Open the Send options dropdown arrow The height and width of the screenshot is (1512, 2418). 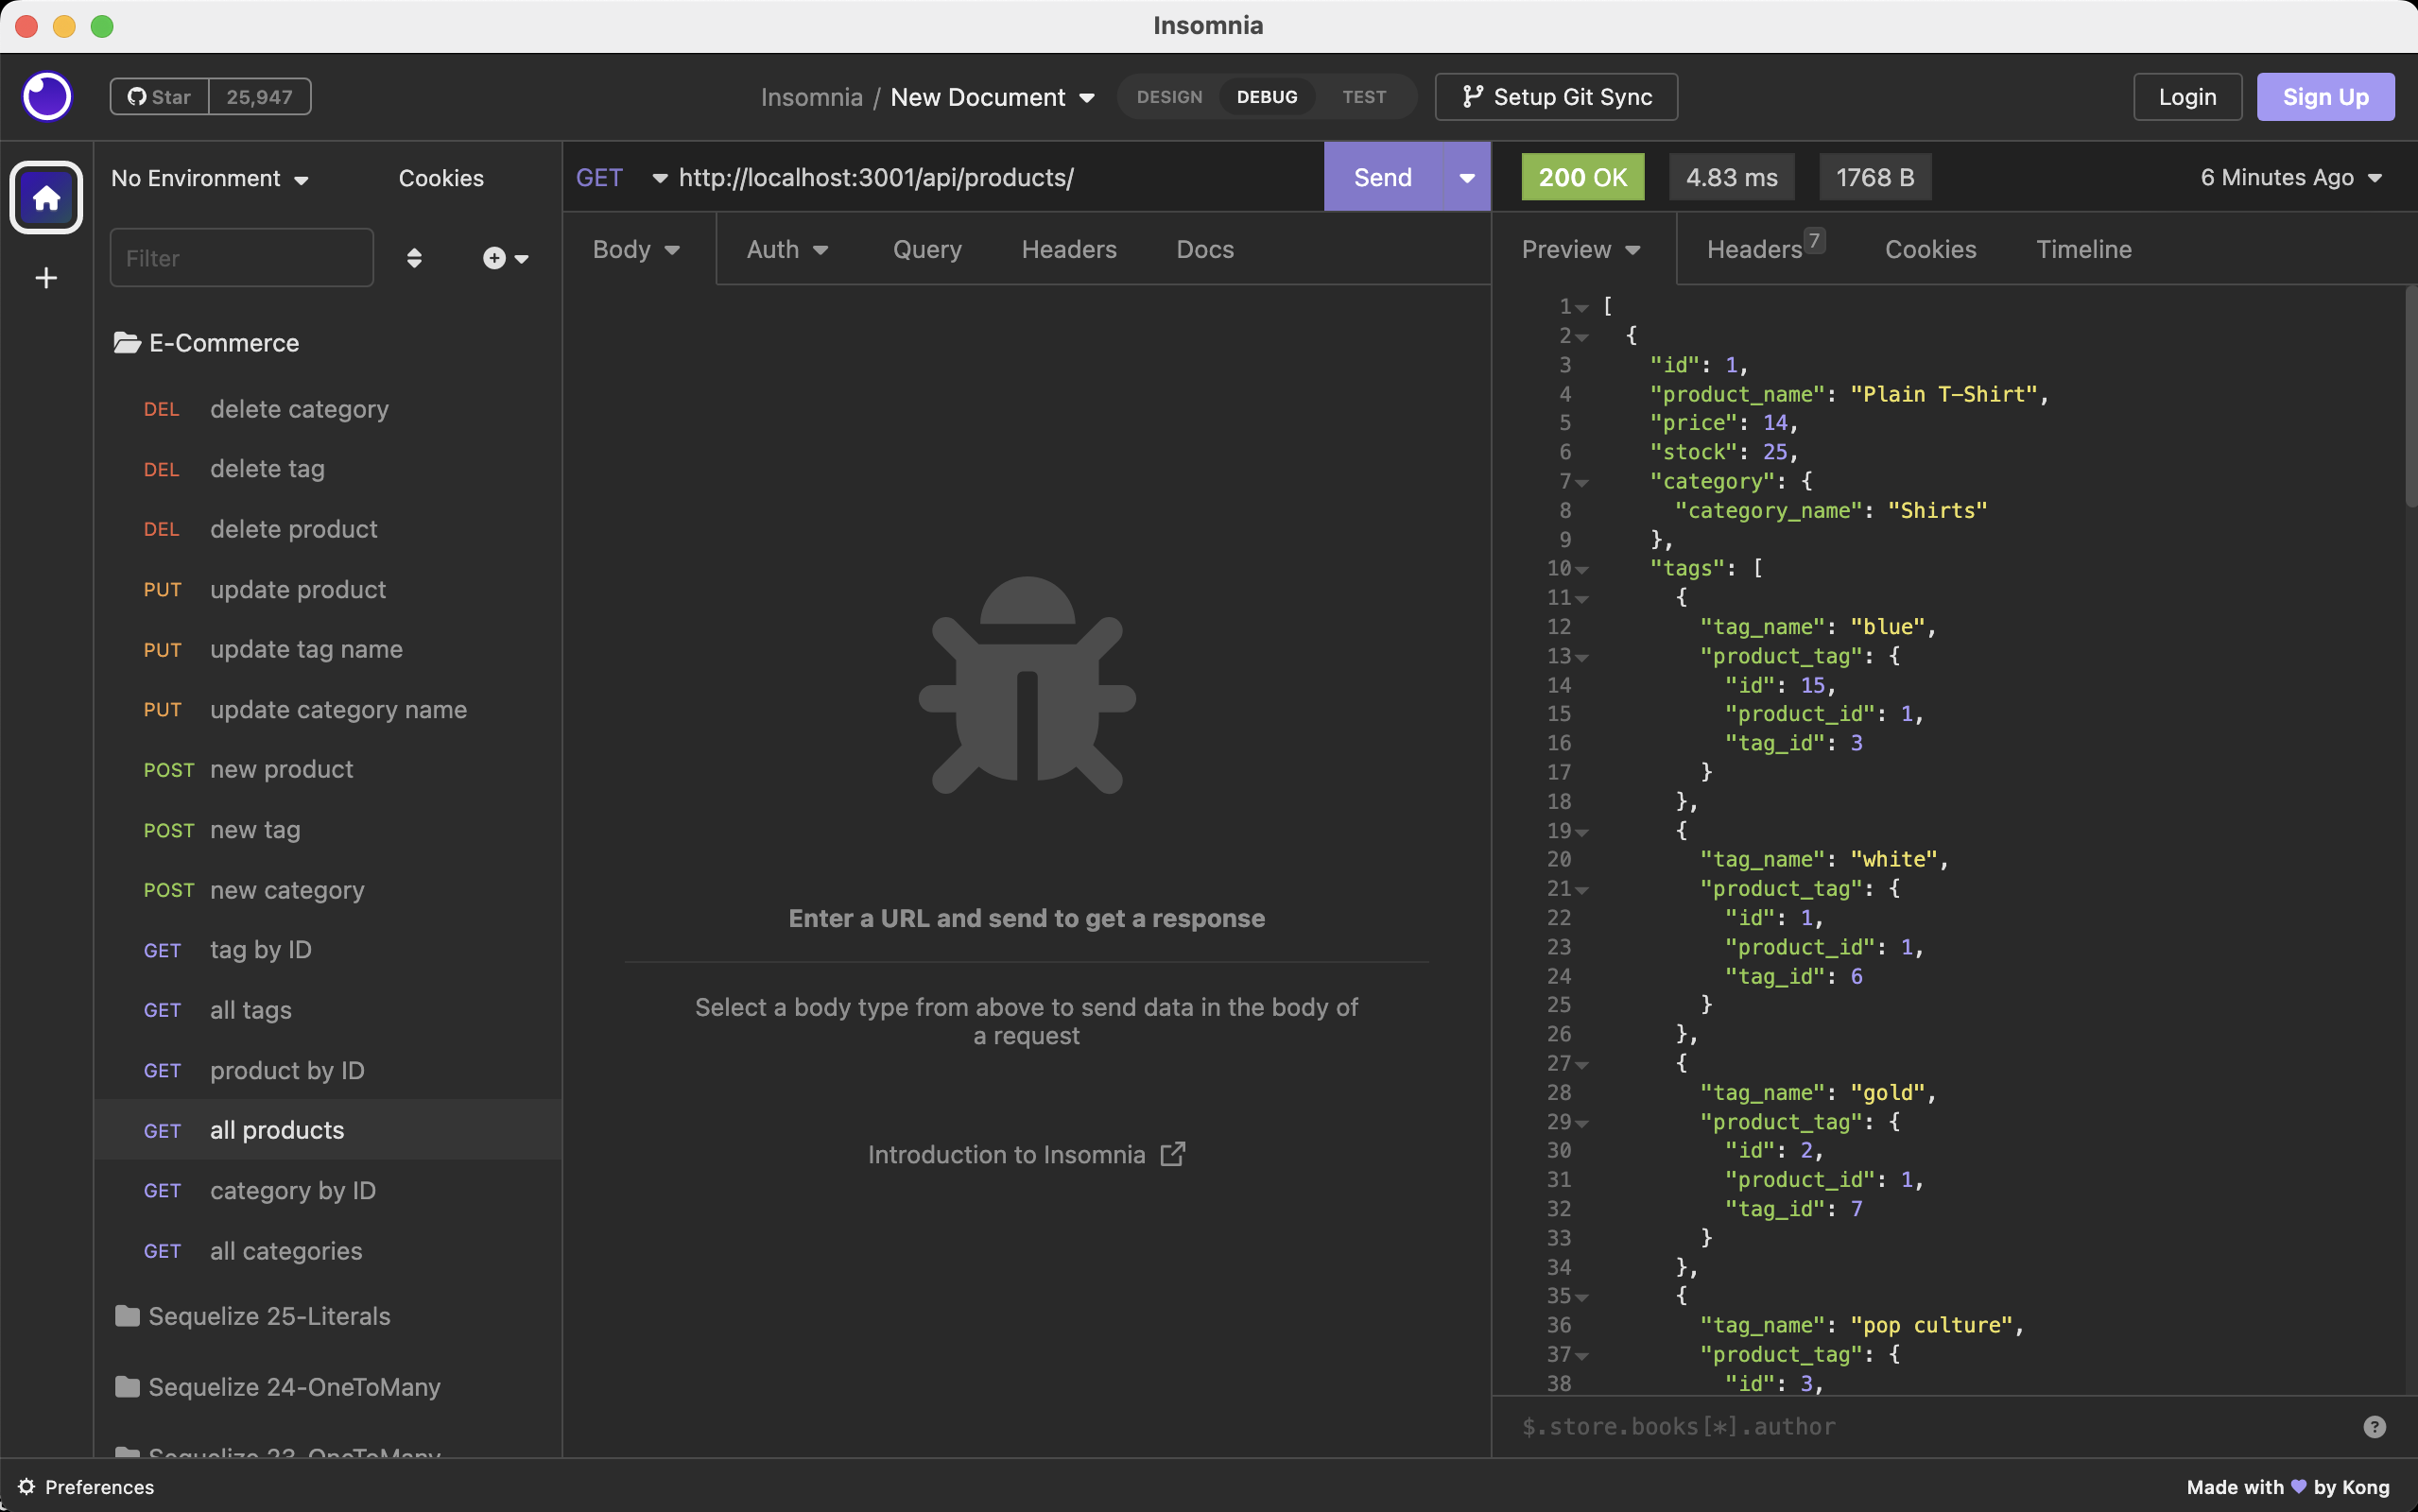pos(1465,177)
